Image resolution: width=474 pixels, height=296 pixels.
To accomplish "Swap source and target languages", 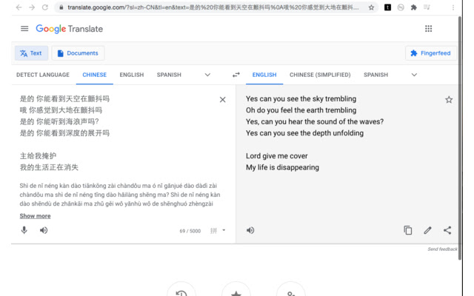I will point(236,75).
